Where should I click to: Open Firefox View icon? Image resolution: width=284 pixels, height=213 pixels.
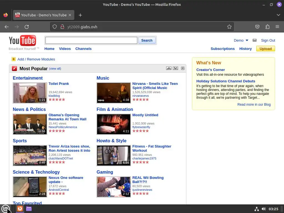(6, 15)
